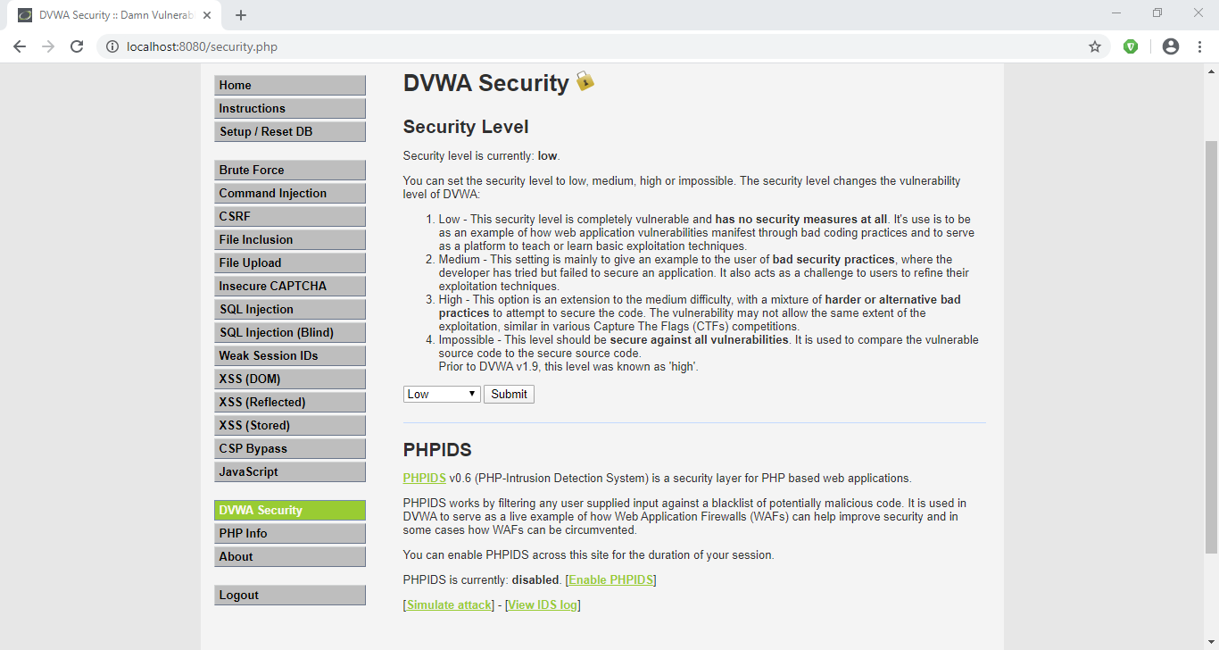Click the bold word 'disabled' status
The image size is (1219, 650).
[x=535, y=579]
